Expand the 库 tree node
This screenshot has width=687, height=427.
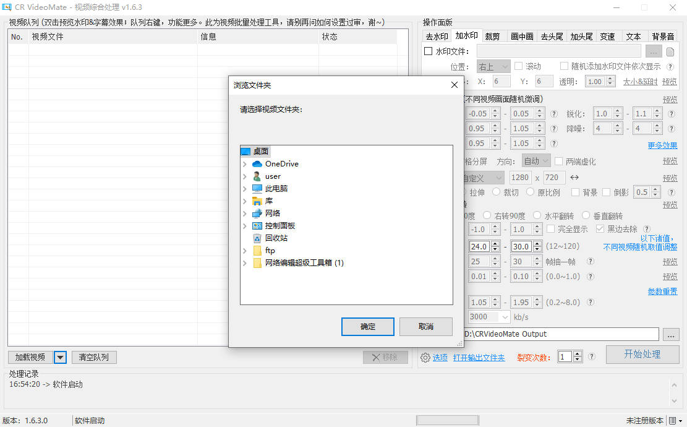click(x=245, y=201)
